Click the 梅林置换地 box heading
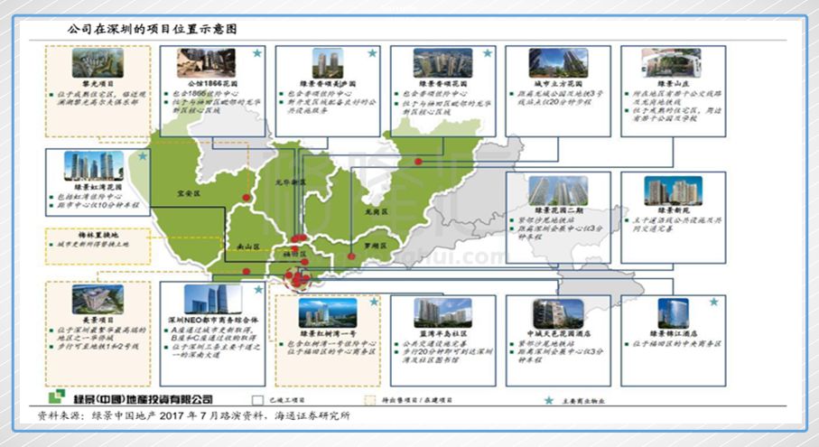Viewport: 819px width, 447px height. (x=98, y=235)
